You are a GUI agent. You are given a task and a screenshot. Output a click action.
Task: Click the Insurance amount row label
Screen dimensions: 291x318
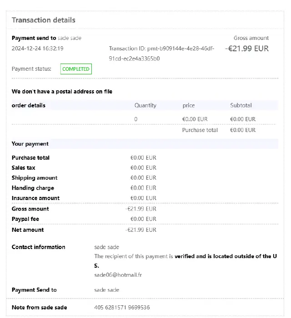click(35, 198)
